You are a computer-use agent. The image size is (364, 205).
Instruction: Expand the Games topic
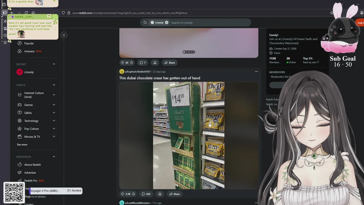click(54, 105)
